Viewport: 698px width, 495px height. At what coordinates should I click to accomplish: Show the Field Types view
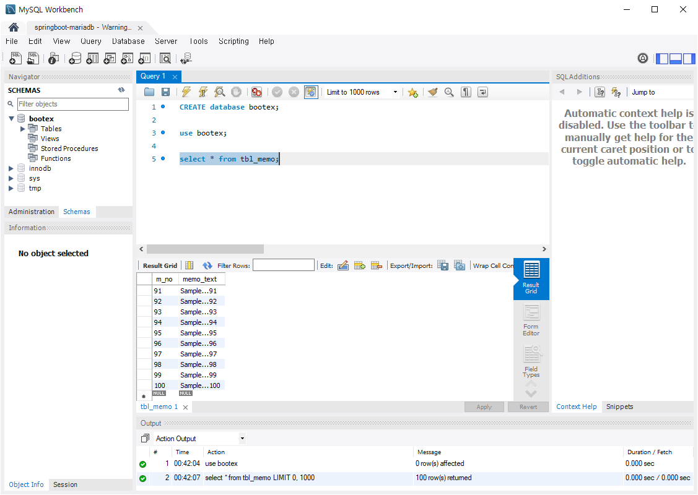[531, 362]
